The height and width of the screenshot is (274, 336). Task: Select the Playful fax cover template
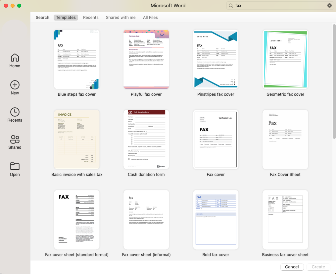146,59
